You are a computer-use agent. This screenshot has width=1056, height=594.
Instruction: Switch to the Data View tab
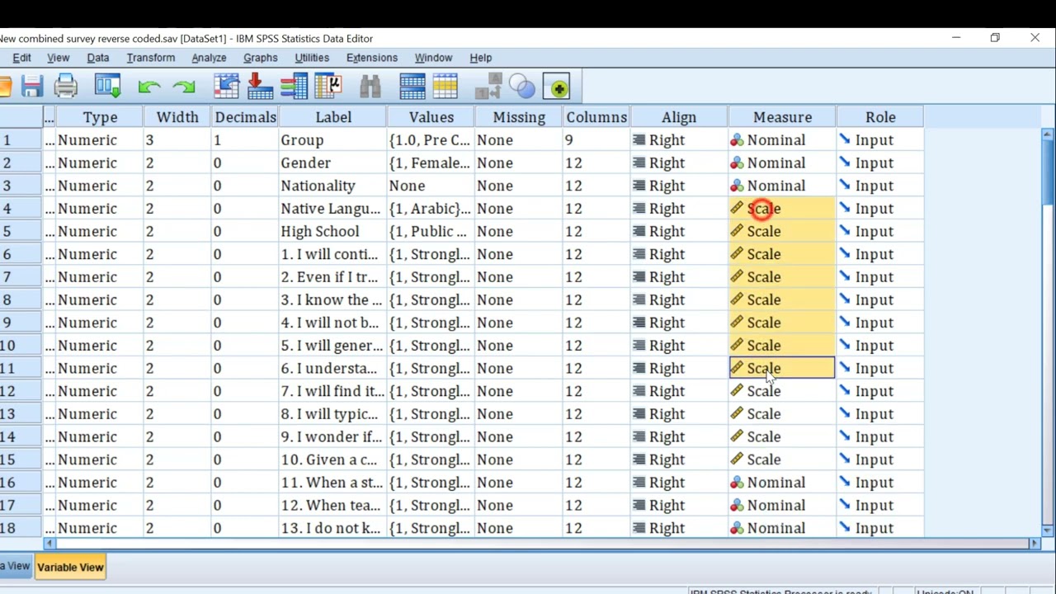[x=16, y=566]
